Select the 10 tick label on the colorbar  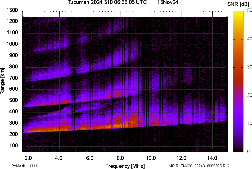coord(249,124)
